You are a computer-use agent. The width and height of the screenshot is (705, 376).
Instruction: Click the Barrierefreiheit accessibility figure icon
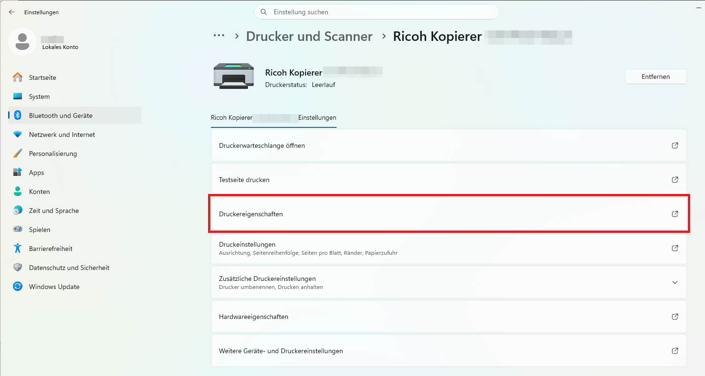18,249
